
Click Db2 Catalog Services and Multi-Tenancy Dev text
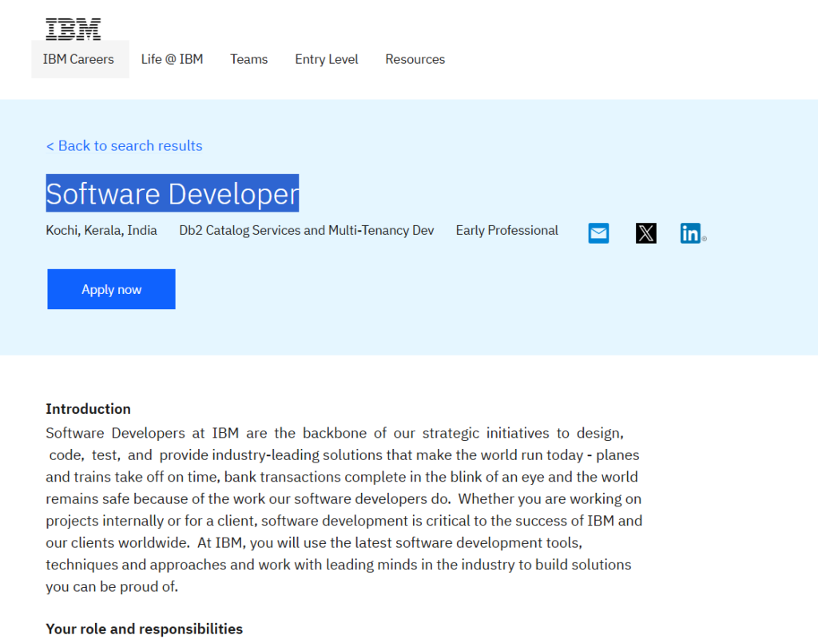point(307,231)
